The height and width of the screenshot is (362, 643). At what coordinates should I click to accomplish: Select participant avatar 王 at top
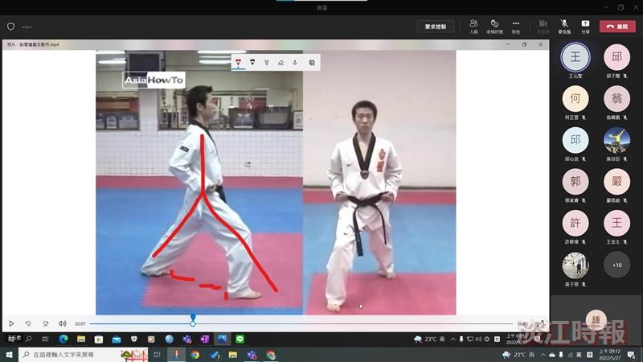click(x=575, y=57)
